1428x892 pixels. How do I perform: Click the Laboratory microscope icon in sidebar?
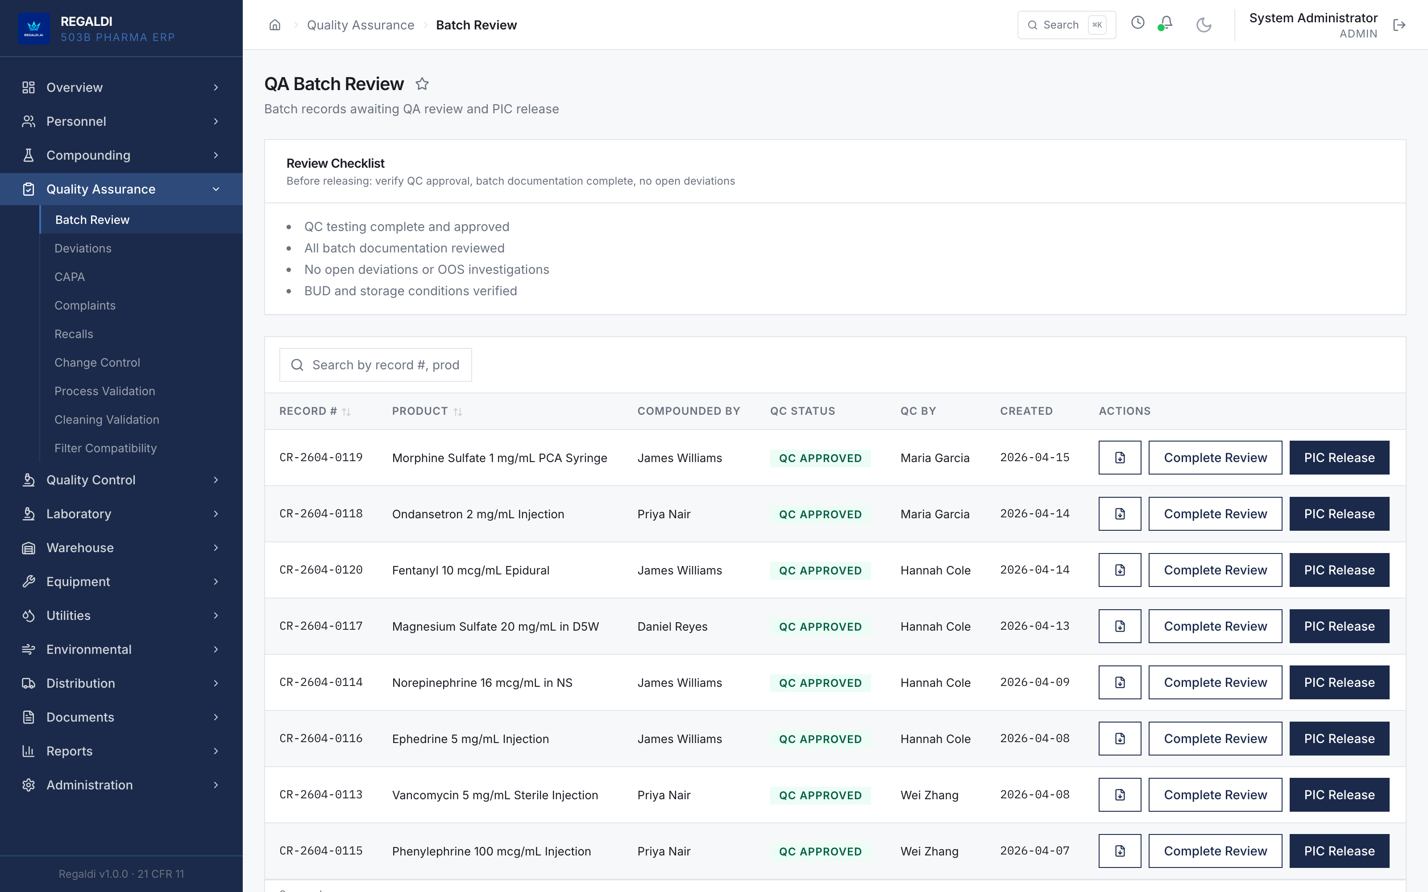tap(28, 514)
